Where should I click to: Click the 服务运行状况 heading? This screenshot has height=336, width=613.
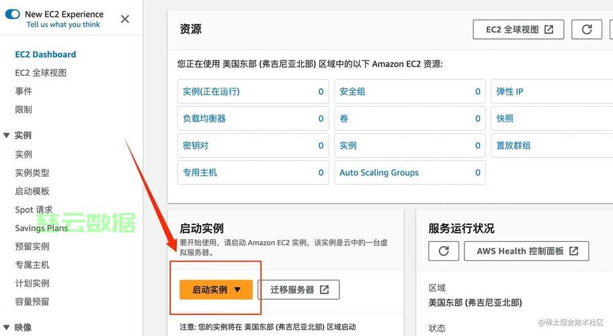[461, 228]
